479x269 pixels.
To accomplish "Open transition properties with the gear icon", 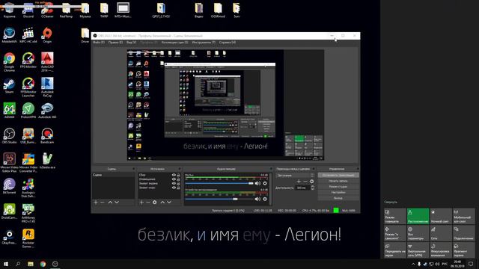I will 311,182.
